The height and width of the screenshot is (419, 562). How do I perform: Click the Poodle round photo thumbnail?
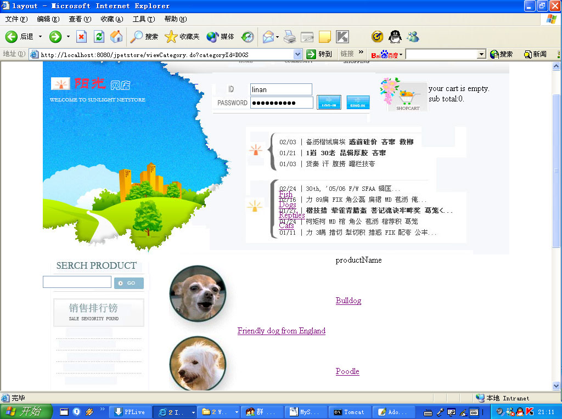[198, 364]
